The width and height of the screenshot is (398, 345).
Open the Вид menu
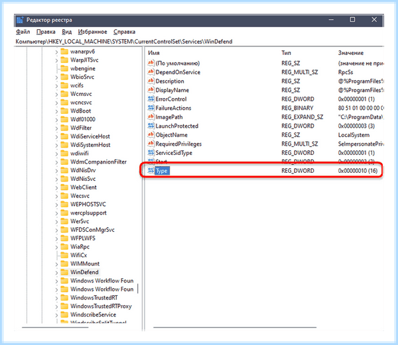pyautogui.click(x=67, y=32)
